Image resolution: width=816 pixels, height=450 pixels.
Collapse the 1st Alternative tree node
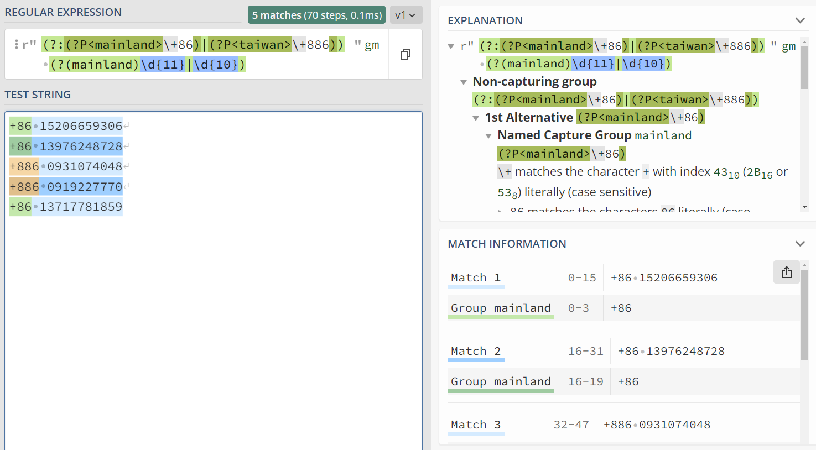476,118
